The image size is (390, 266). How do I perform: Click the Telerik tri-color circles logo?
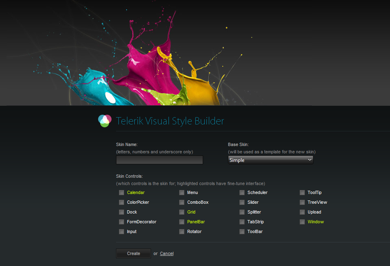[105, 121]
